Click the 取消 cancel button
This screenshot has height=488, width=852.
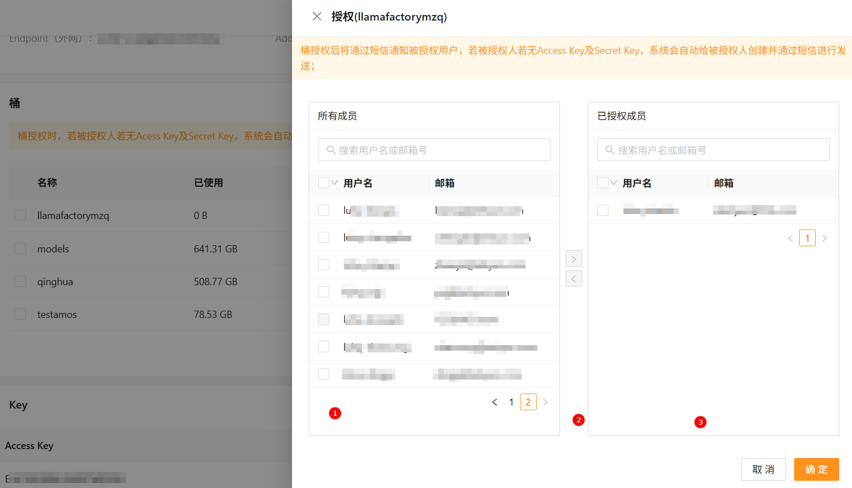click(764, 470)
